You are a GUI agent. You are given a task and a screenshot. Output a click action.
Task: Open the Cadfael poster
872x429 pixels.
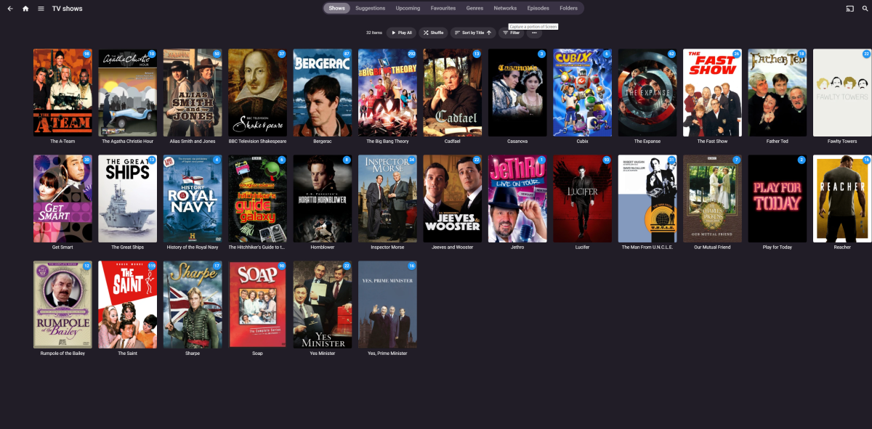(x=453, y=92)
